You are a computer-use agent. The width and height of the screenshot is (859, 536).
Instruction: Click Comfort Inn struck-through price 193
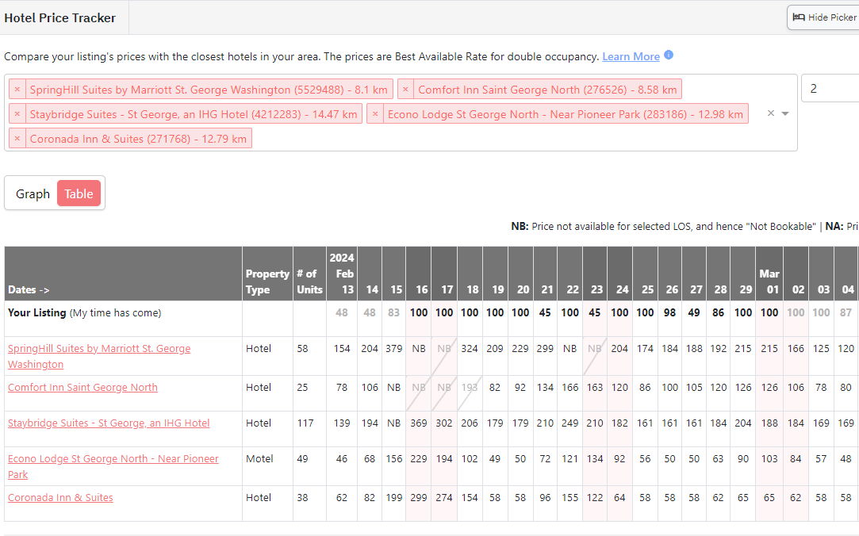tap(470, 388)
